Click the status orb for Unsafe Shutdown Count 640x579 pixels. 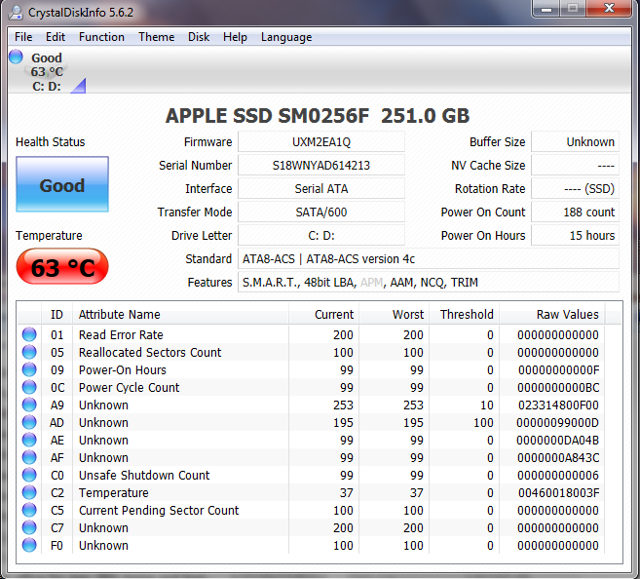[x=30, y=476]
